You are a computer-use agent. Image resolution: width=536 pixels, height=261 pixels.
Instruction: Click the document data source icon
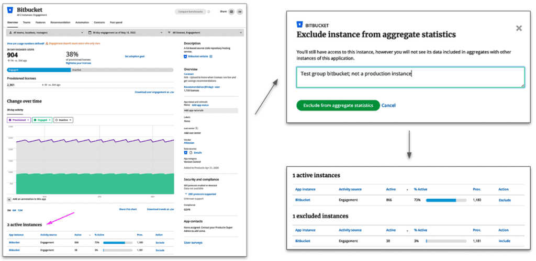point(191,152)
